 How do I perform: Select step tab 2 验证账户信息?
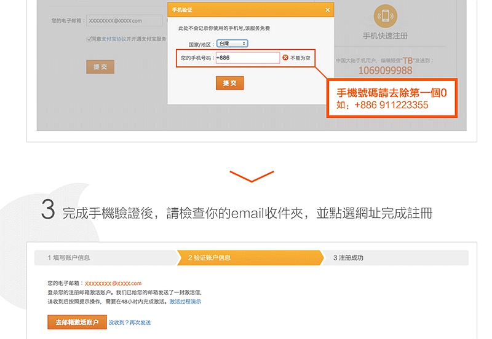(x=250, y=258)
